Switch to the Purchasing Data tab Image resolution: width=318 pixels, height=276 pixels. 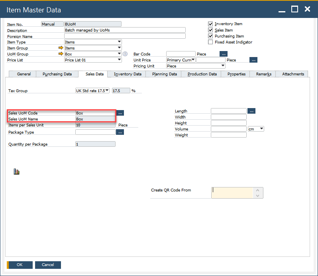coord(57,74)
